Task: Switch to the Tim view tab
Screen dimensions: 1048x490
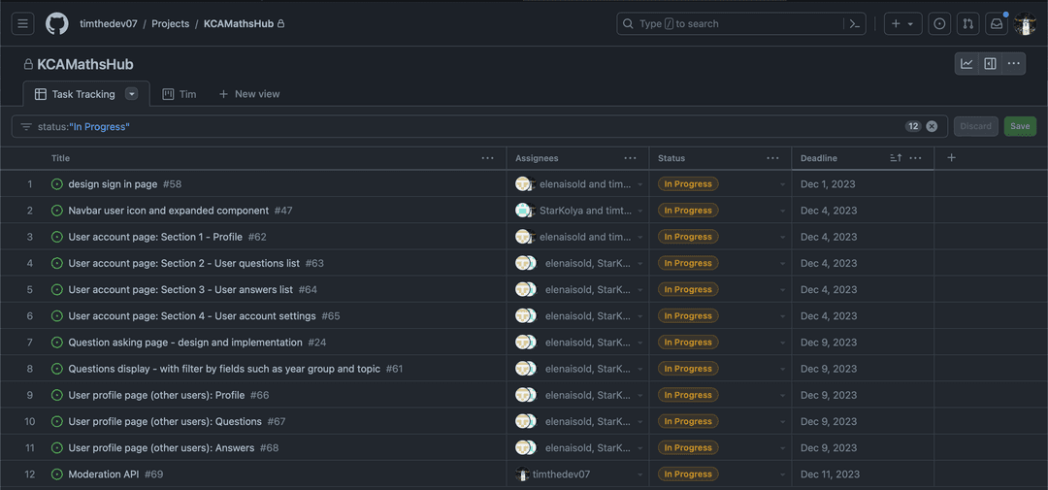Action: coord(180,94)
